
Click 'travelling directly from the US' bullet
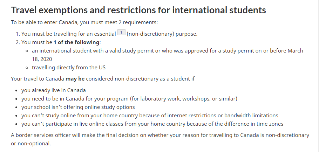tap(69, 68)
